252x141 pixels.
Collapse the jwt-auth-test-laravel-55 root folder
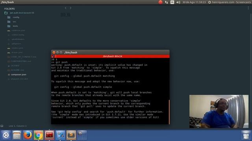19,13
